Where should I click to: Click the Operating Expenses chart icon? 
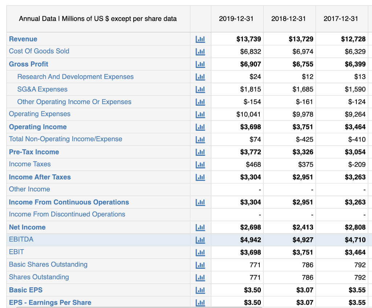(201, 114)
